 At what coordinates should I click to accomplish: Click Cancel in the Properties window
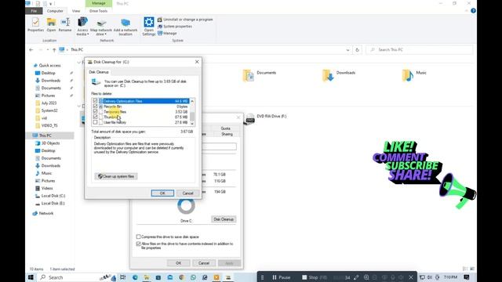204,263
